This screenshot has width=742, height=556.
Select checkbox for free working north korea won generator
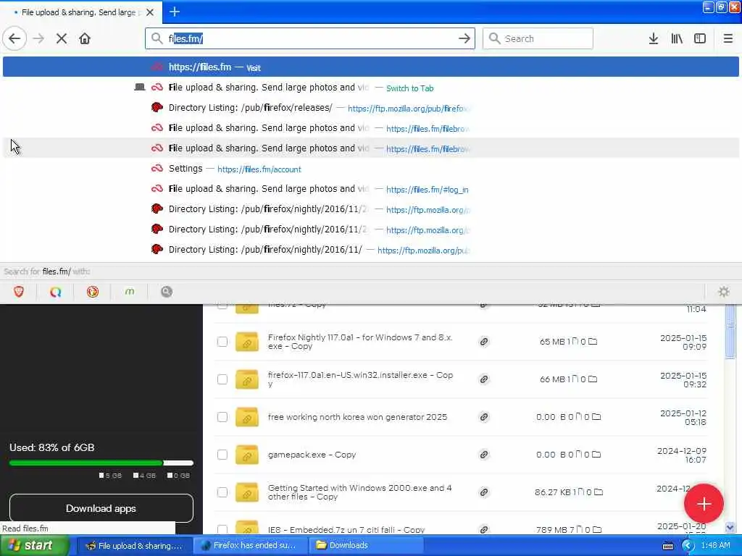[x=222, y=417]
